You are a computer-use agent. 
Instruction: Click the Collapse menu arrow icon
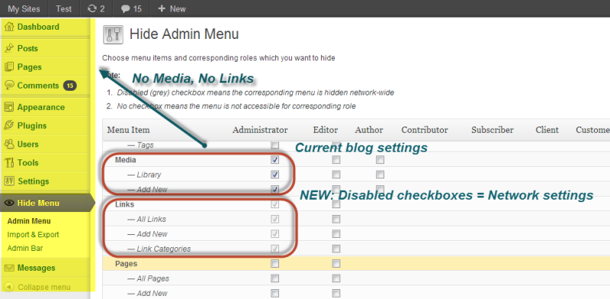tap(9, 288)
